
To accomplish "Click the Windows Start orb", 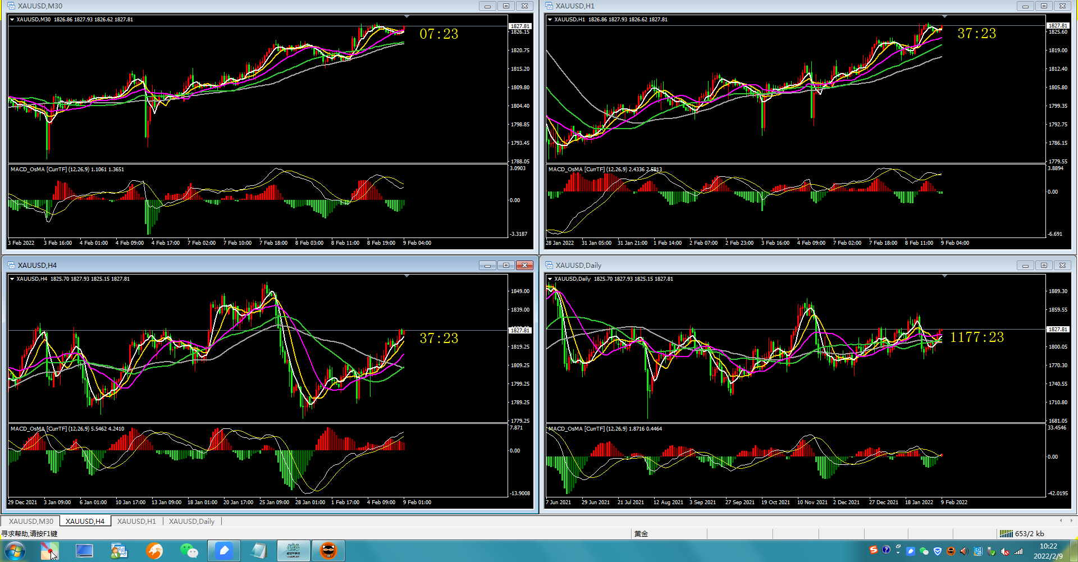I will tap(15, 551).
